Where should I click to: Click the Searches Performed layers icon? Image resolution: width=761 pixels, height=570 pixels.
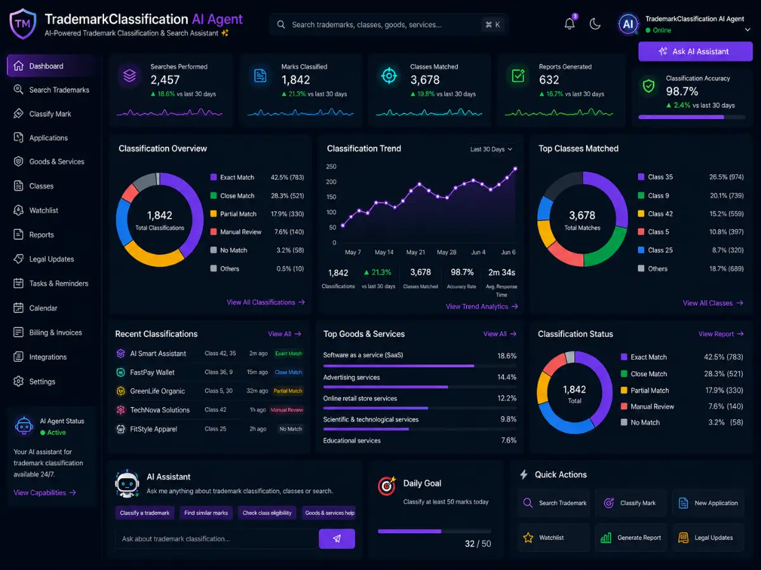coord(130,76)
